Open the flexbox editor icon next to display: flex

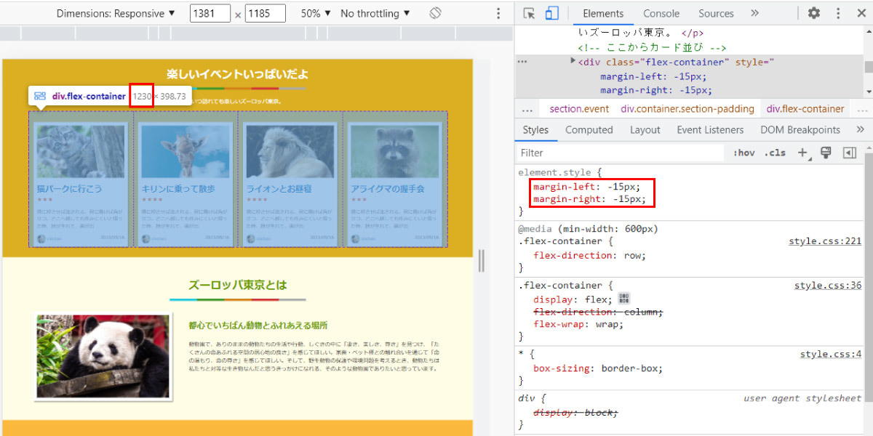point(623,299)
